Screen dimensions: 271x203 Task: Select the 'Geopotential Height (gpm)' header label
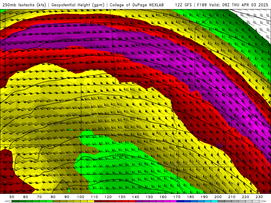pyautogui.click(x=78, y=5)
